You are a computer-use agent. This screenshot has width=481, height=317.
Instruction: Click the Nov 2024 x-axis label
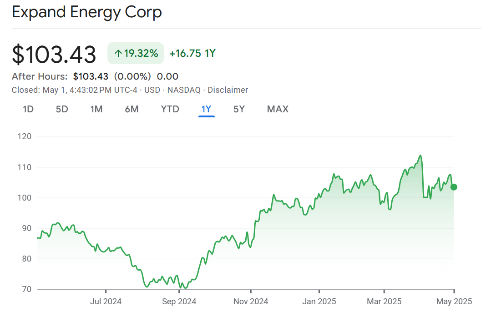[x=250, y=301]
